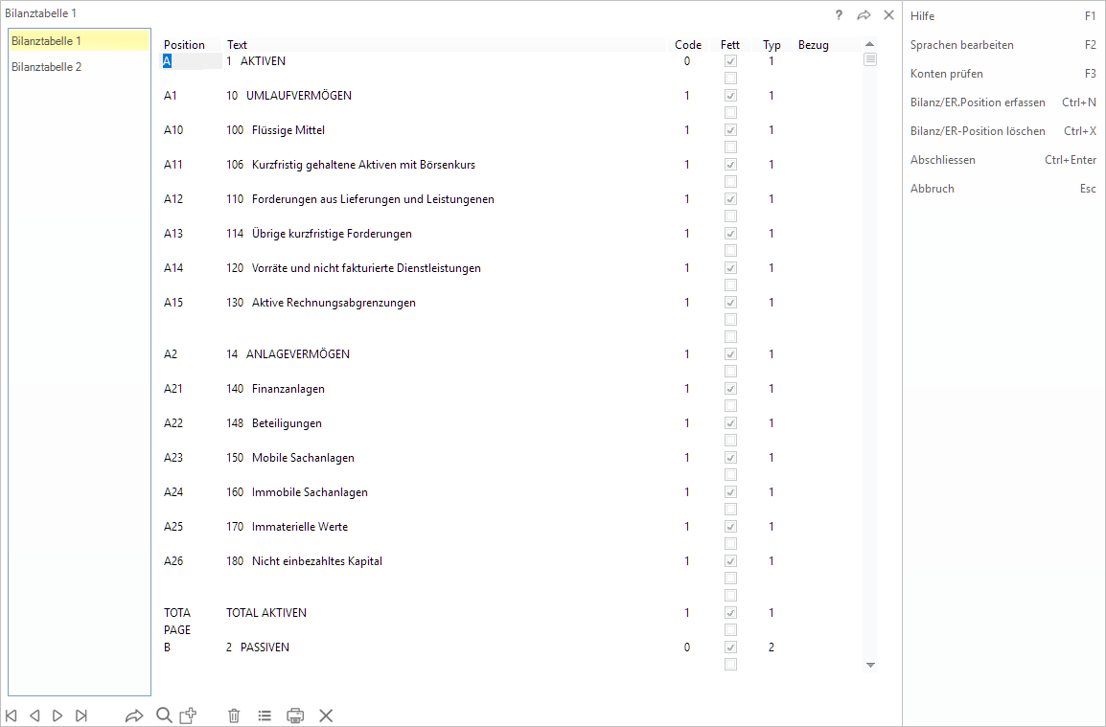Select Bilanztabelle 1 in the list
Screen dimensions: 1106x727
tap(47, 41)
